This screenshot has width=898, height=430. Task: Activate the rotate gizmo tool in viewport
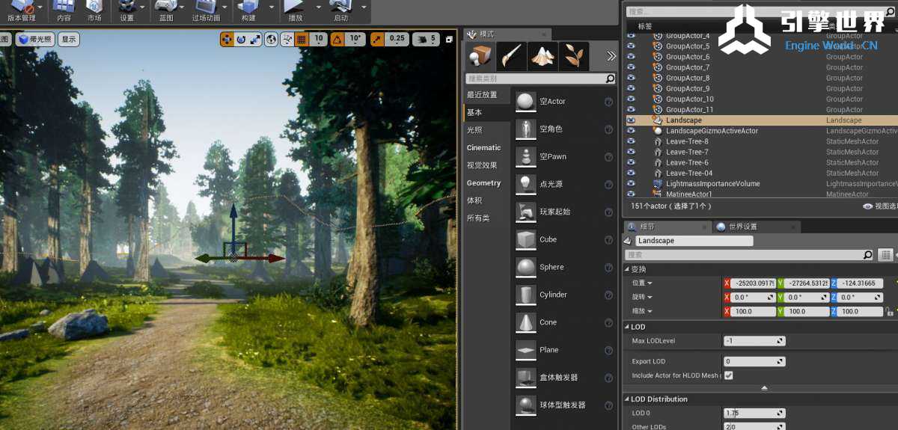click(241, 39)
